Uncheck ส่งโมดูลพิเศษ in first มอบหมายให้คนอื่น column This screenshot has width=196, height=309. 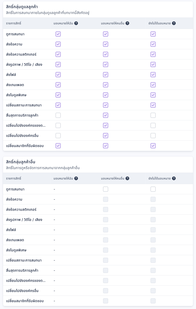coord(106,95)
